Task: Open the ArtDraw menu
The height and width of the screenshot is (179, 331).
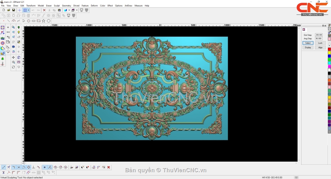Action: [x=128, y=6]
